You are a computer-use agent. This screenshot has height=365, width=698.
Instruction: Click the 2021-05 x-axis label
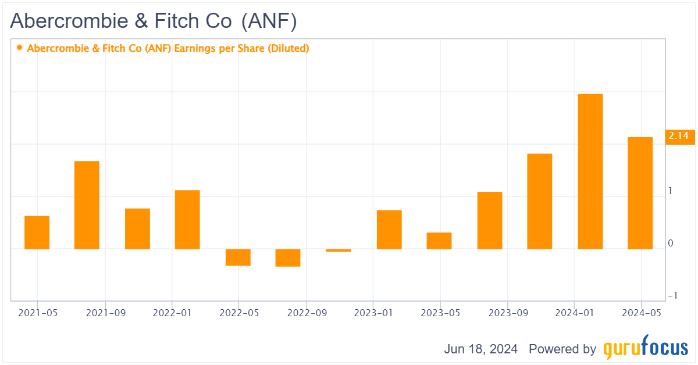pos(37,312)
